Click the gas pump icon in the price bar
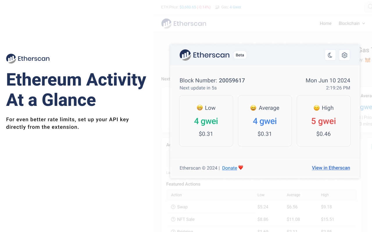This screenshot has height=232, width=372. pos(217,7)
